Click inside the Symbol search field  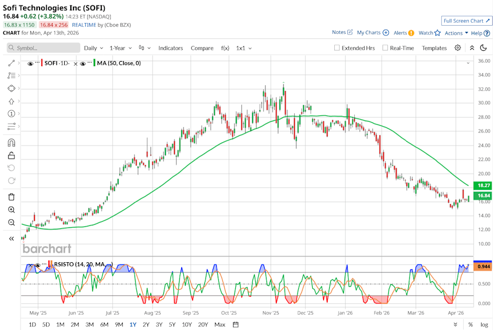coord(44,48)
